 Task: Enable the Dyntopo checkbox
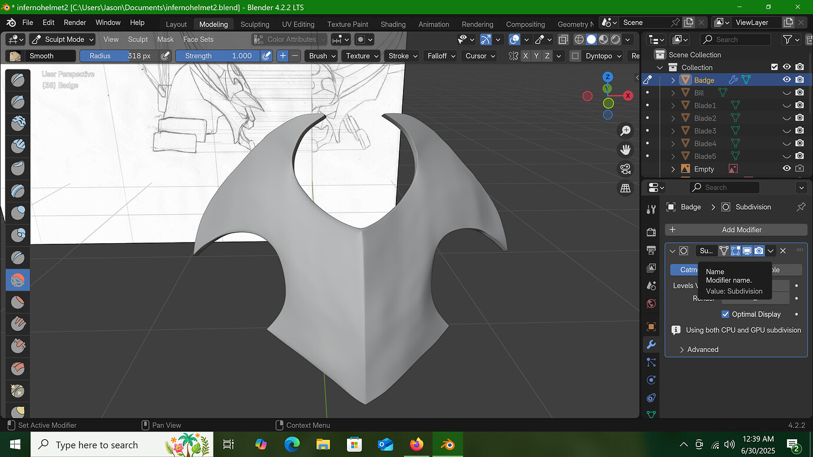(x=575, y=56)
